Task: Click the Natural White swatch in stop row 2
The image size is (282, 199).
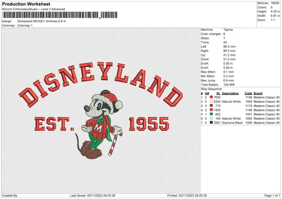Action: [211, 101]
